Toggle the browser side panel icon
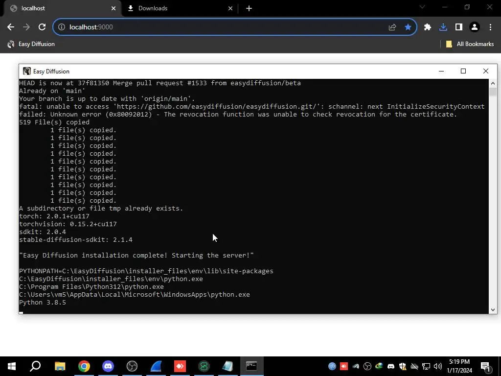The image size is (501, 376). click(x=459, y=27)
